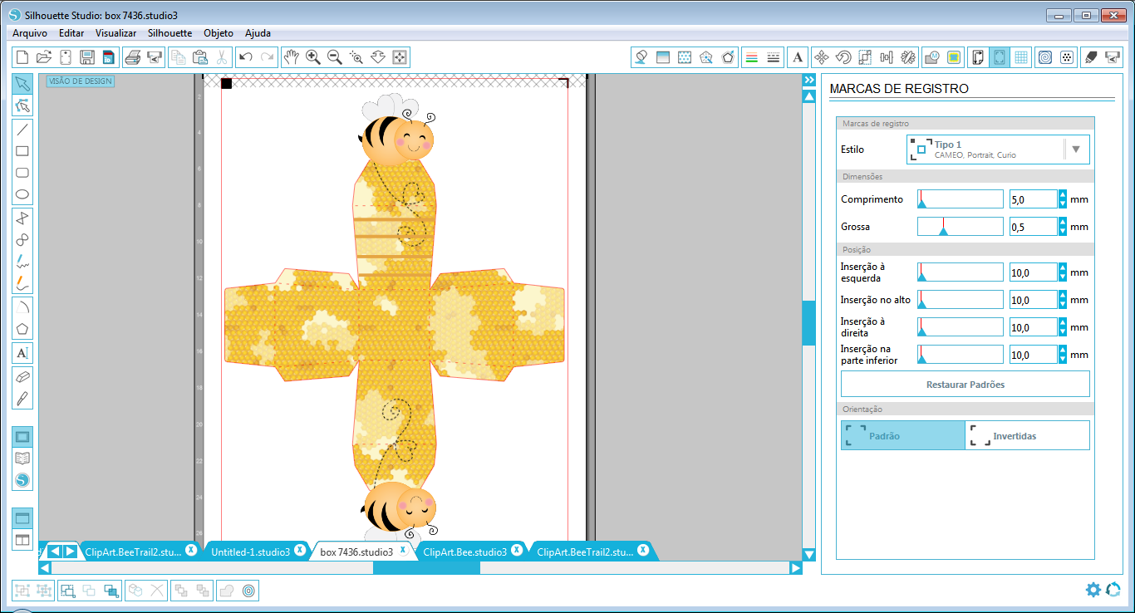Open the Offset panel spiral icon

click(x=1045, y=57)
